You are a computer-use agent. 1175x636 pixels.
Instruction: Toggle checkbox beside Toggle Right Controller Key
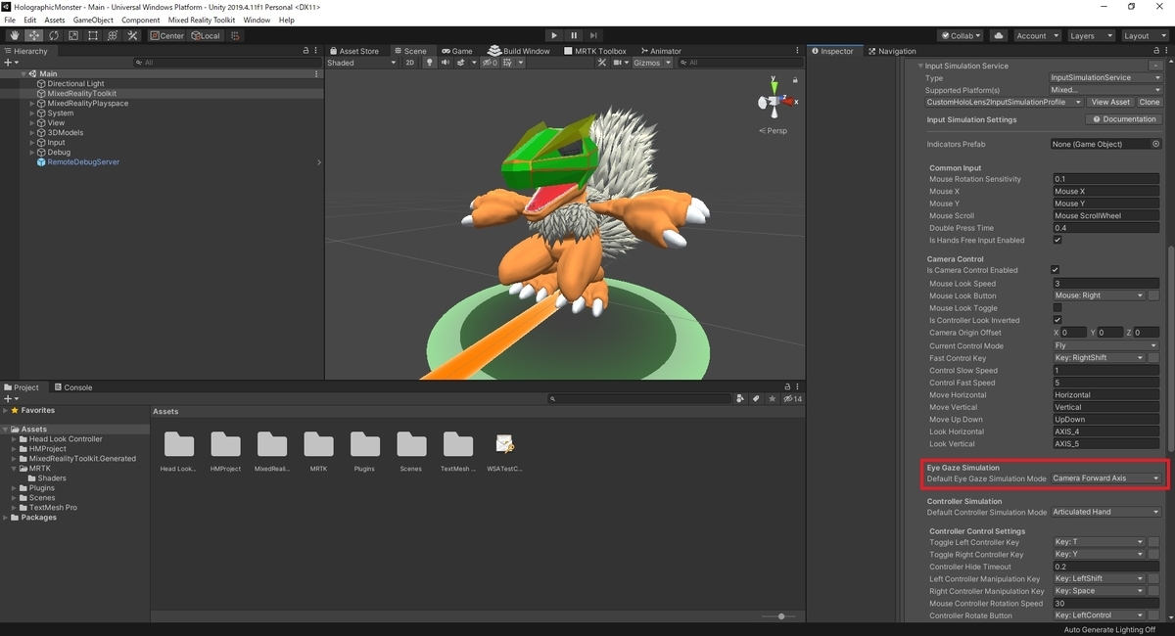pyautogui.click(x=1153, y=554)
